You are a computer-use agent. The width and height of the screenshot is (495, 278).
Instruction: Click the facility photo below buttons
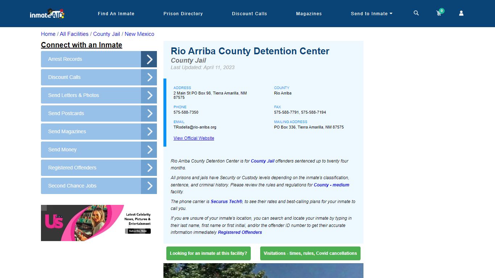(263, 270)
